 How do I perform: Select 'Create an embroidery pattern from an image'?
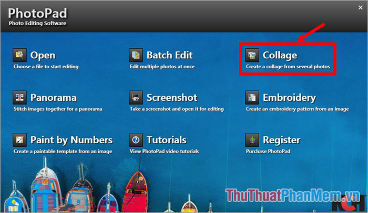coord(298,109)
